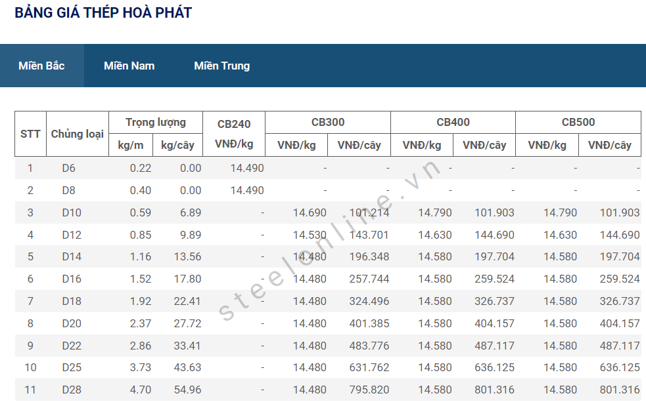The image size is (646, 402).
Task: Click CB240 price 14.490 in D8 row
Action: click(x=247, y=190)
